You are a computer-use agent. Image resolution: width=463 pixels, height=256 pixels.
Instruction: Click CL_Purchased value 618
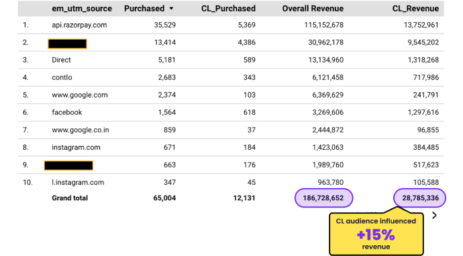[250, 112]
